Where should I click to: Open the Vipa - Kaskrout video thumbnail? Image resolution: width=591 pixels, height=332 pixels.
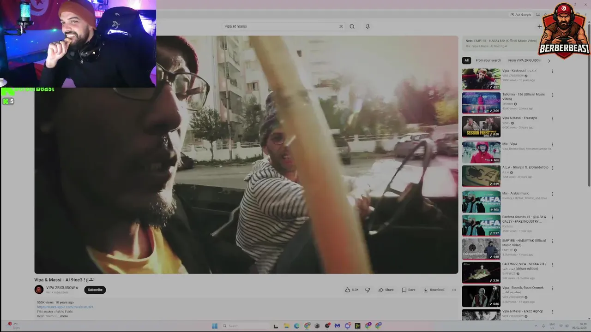pos(481,79)
